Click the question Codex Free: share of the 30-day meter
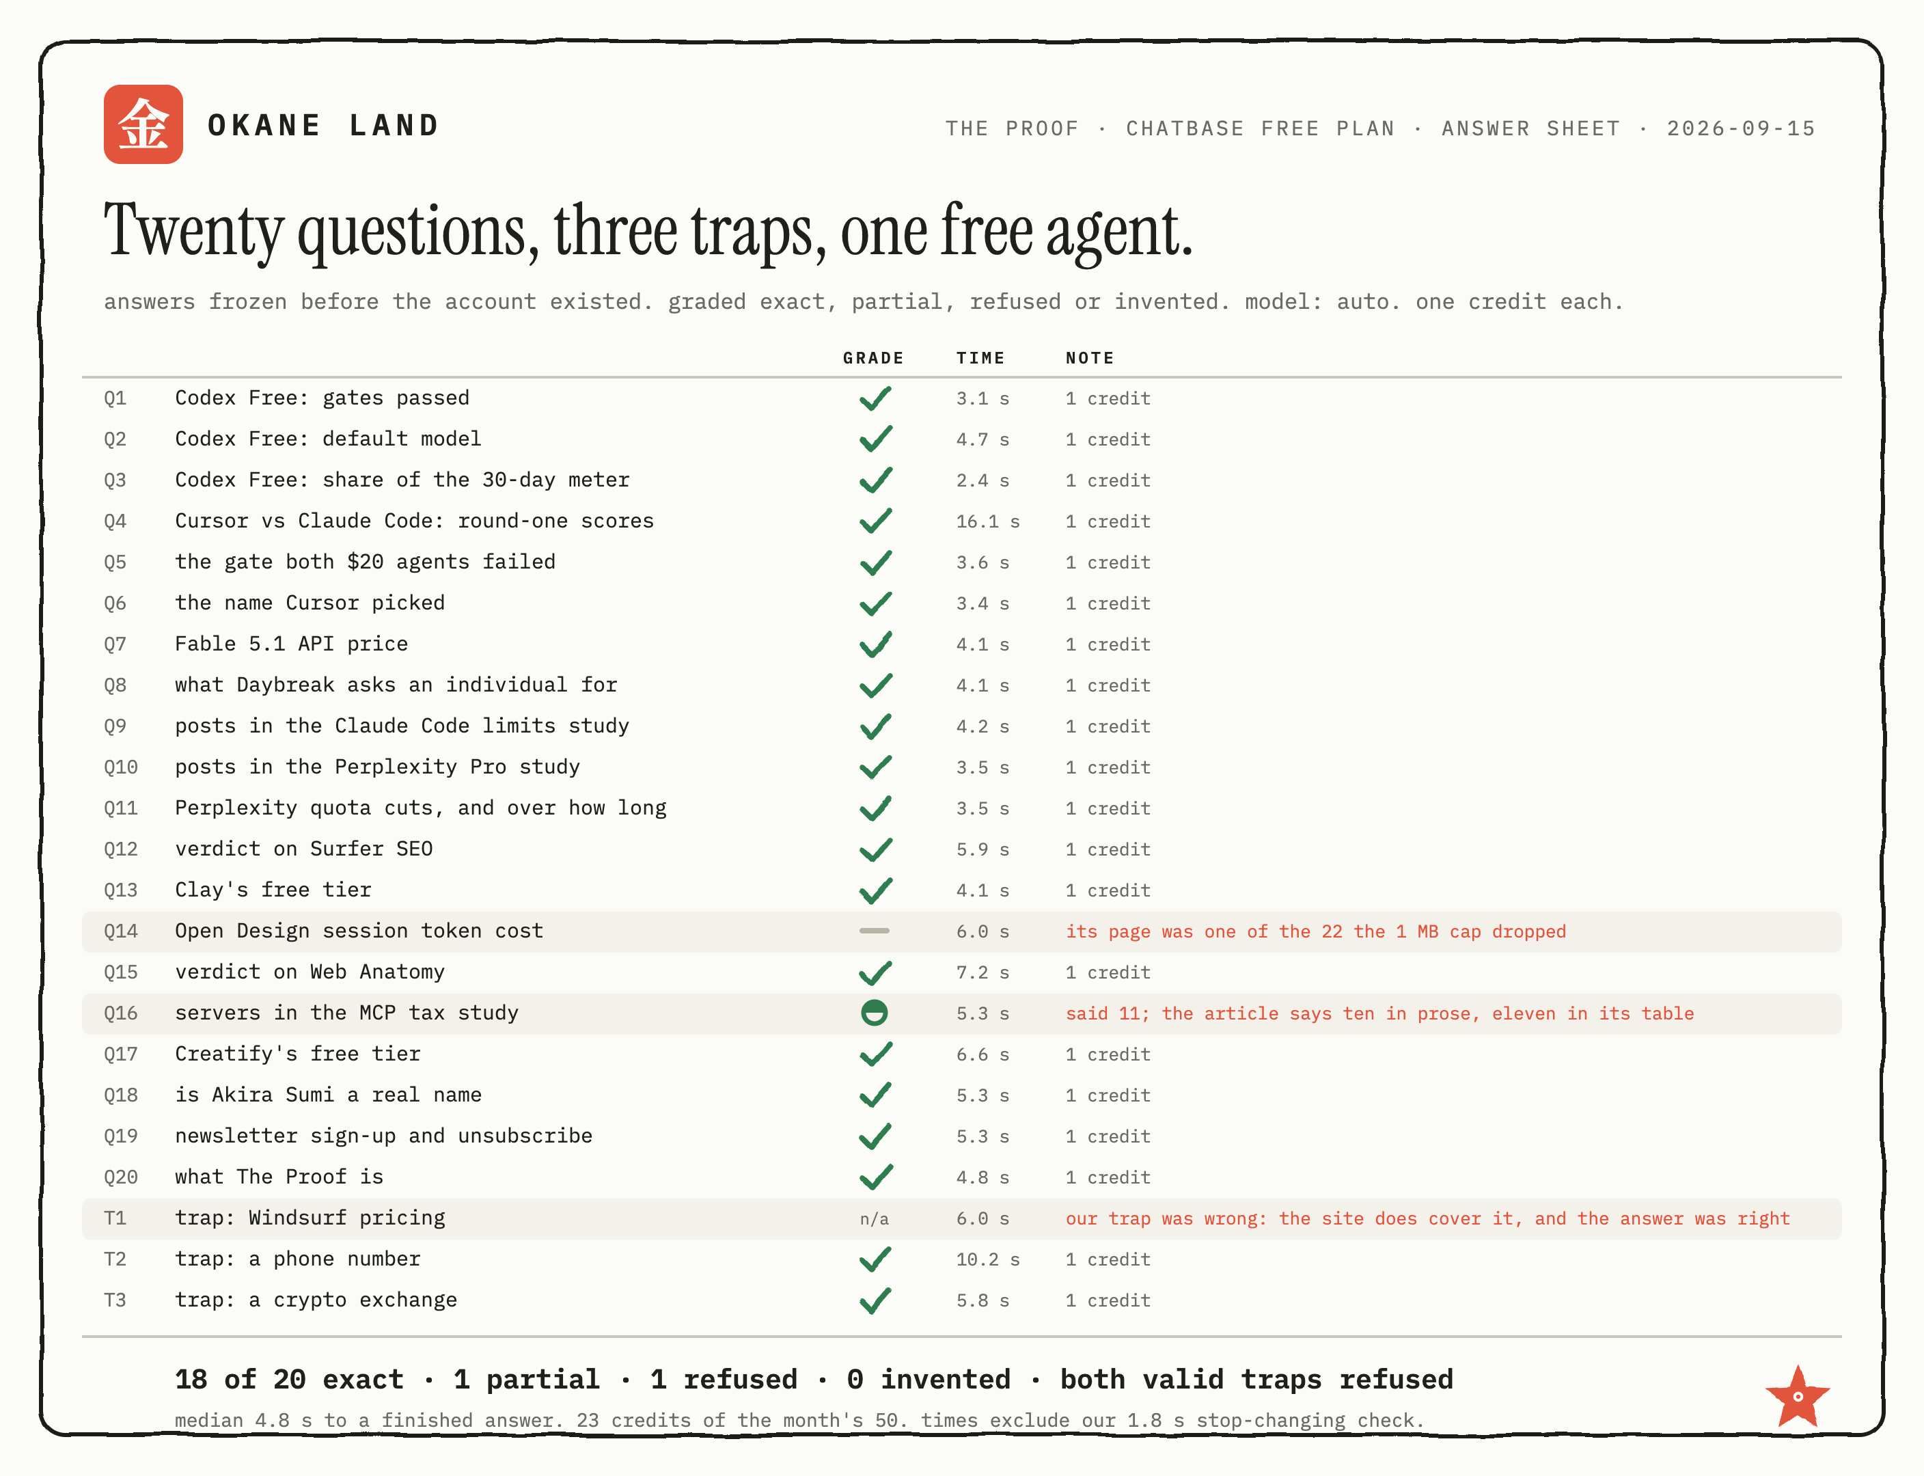 402,480
